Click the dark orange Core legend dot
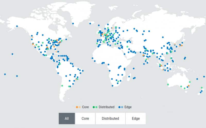Viewport: 206px width, 128px height. 77,107
